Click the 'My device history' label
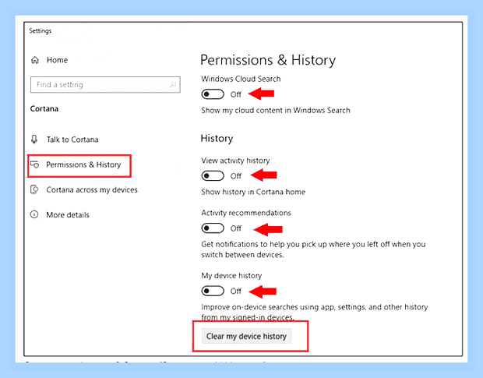Image resolution: width=483 pixels, height=378 pixels. [x=231, y=275]
